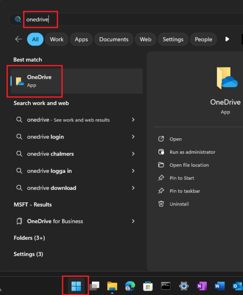Open OneNote from the taskbar
Screen dimensions: 243x295
pos(202,286)
